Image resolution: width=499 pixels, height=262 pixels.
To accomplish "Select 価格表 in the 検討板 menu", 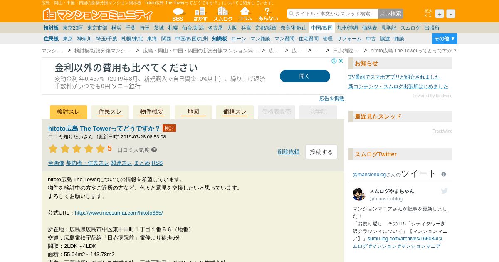I will click(370, 28).
